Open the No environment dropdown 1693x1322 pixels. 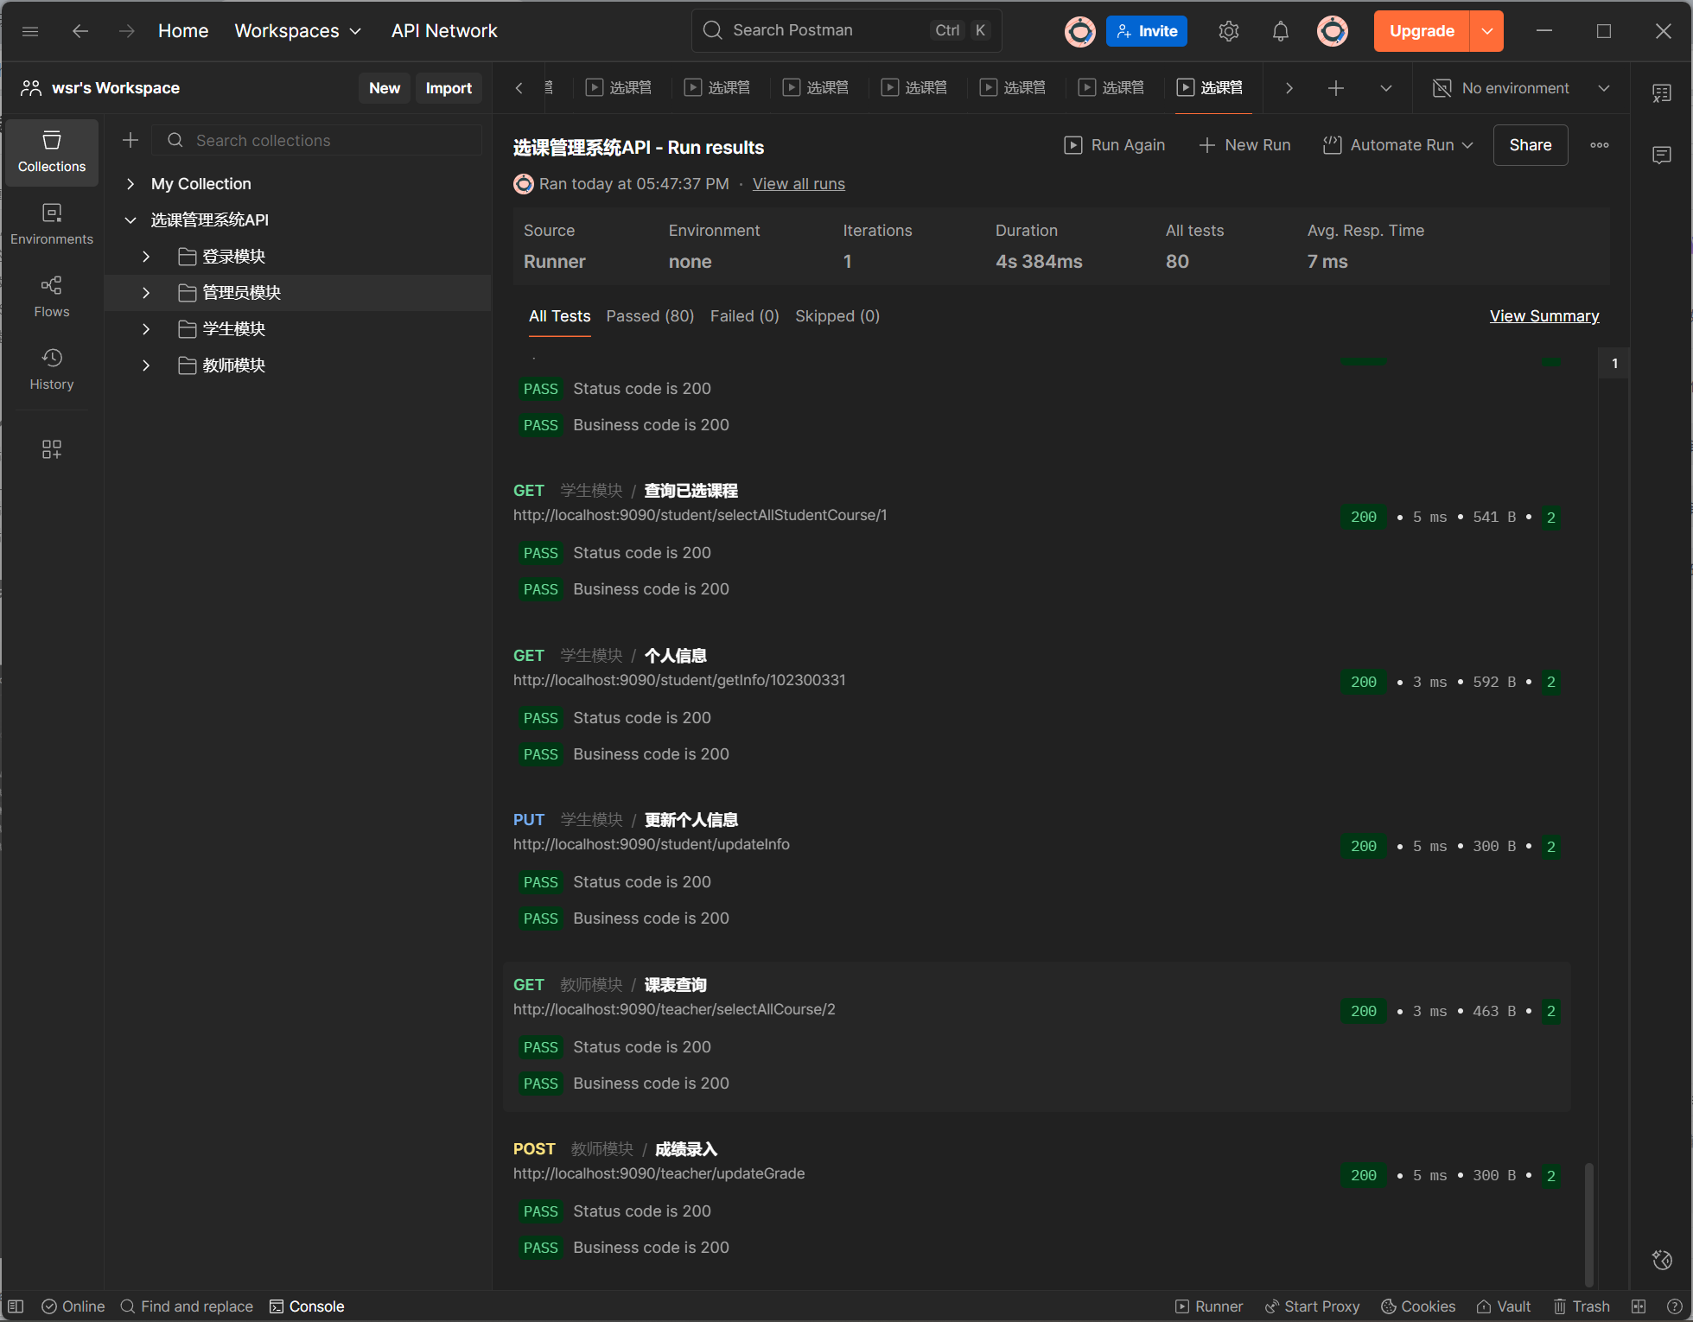tap(1521, 88)
